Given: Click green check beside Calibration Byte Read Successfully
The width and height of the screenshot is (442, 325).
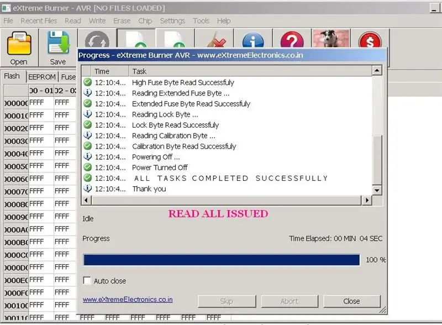Looking at the screenshot, I should click(x=88, y=146).
